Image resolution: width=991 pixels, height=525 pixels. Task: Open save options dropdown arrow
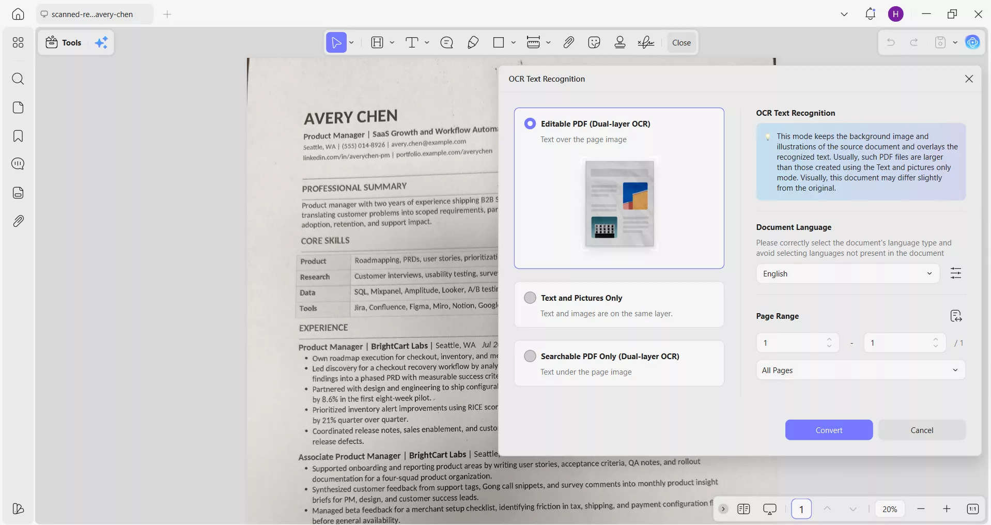955,42
